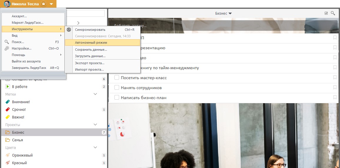Open the account menu dropdown arrow
The image size is (340, 168).
[51, 4]
